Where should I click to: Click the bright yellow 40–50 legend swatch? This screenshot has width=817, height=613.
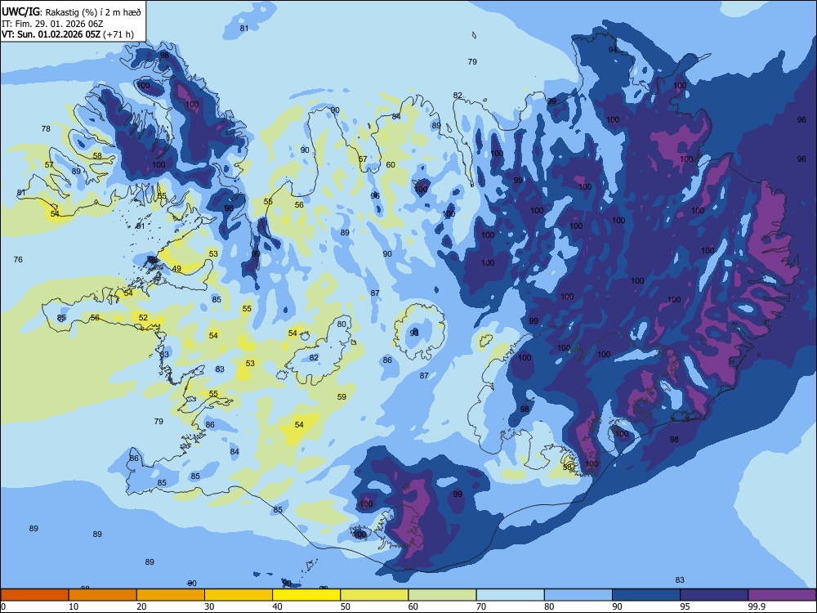click(306, 595)
